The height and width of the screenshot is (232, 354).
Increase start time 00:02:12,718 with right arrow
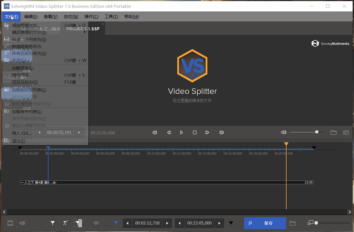click(x=167, y=223)
